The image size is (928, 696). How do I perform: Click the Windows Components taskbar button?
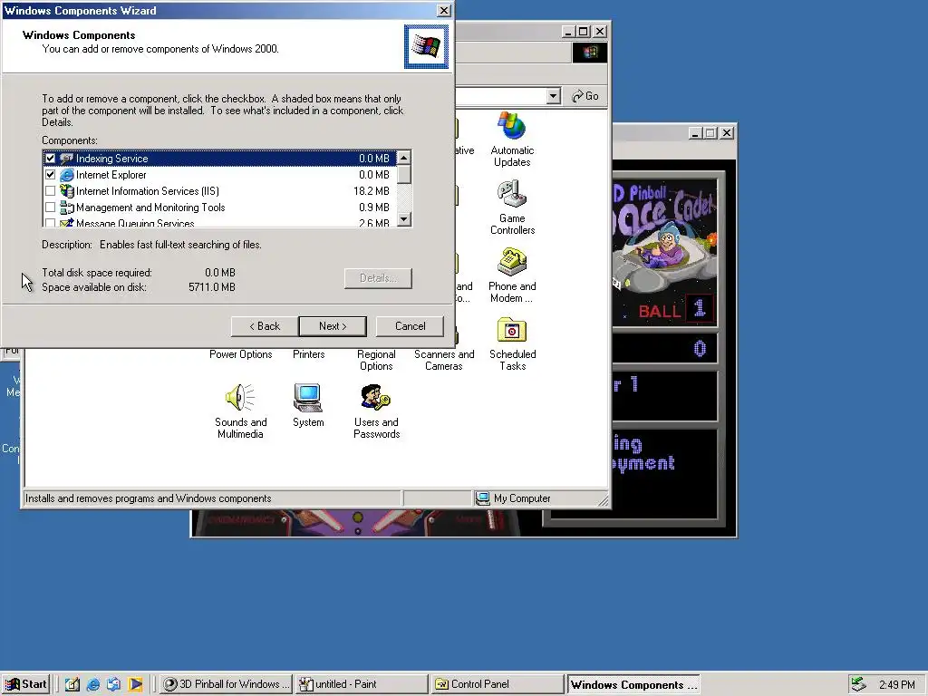coord(633,684)
